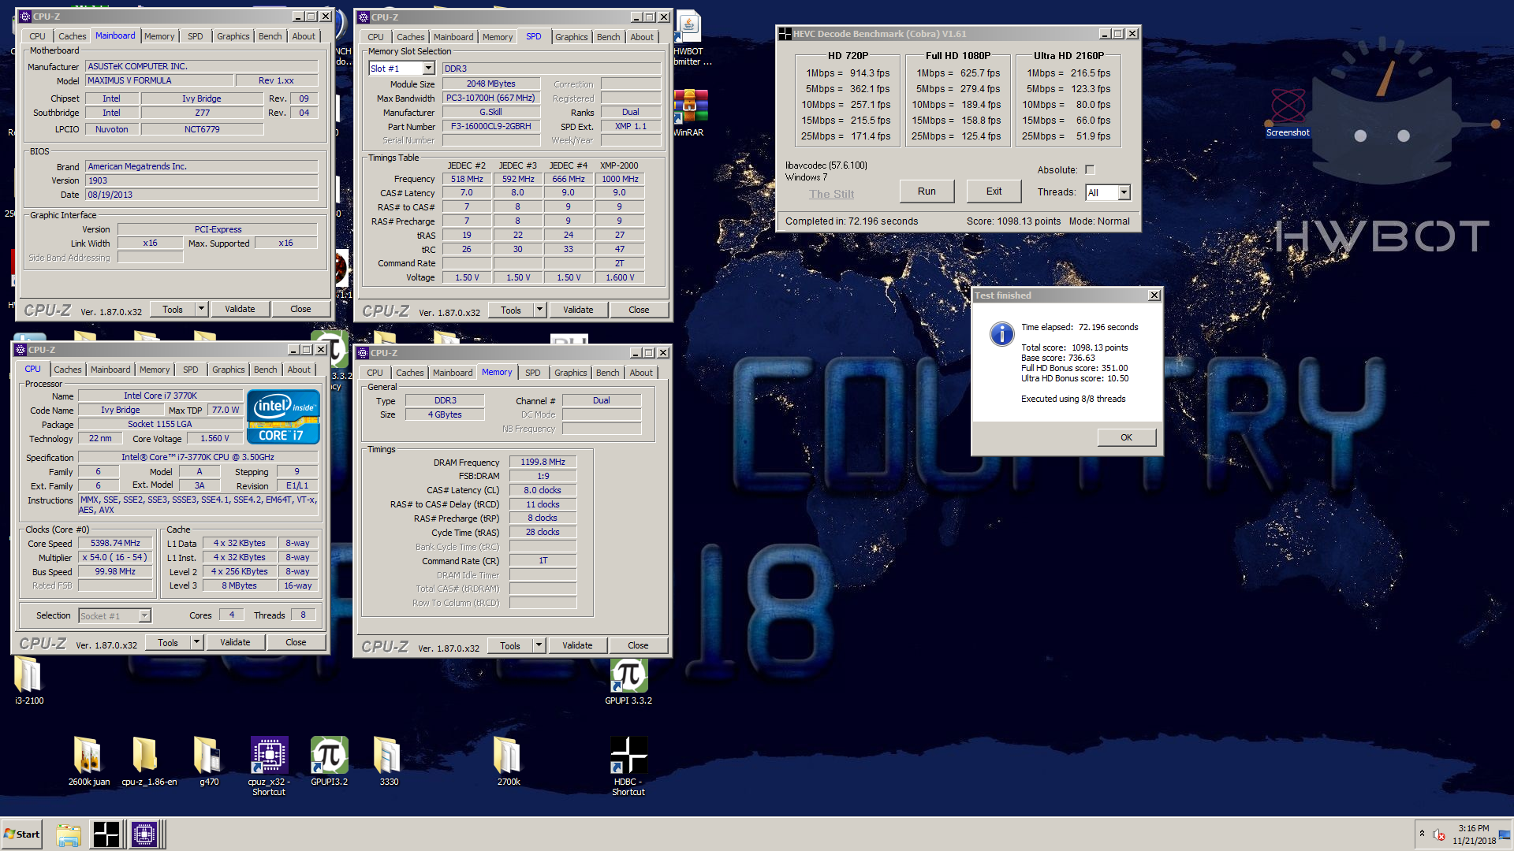Image resolution: width=1514 pixels, height=851 pixels.
Task: Click OK in Test finished dialog
Action: (x=1126, y=437)
